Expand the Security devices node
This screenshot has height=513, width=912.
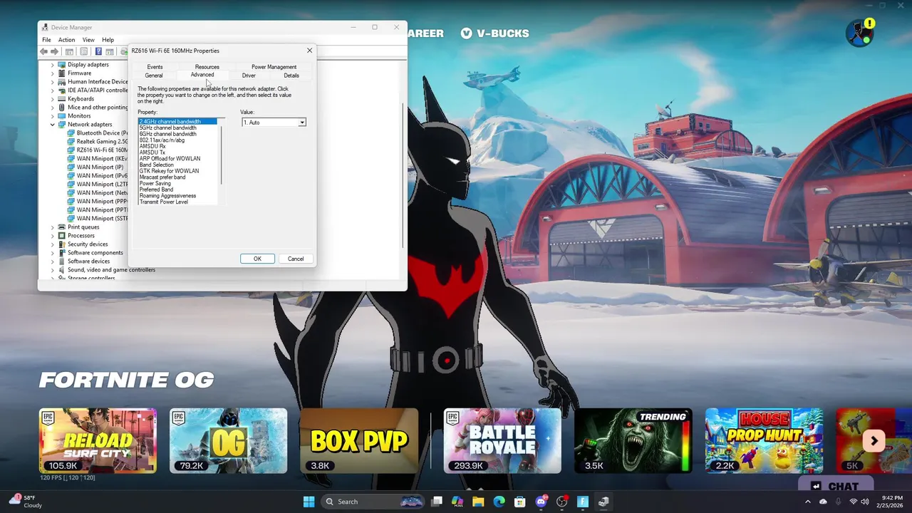(x=52, y=244)
